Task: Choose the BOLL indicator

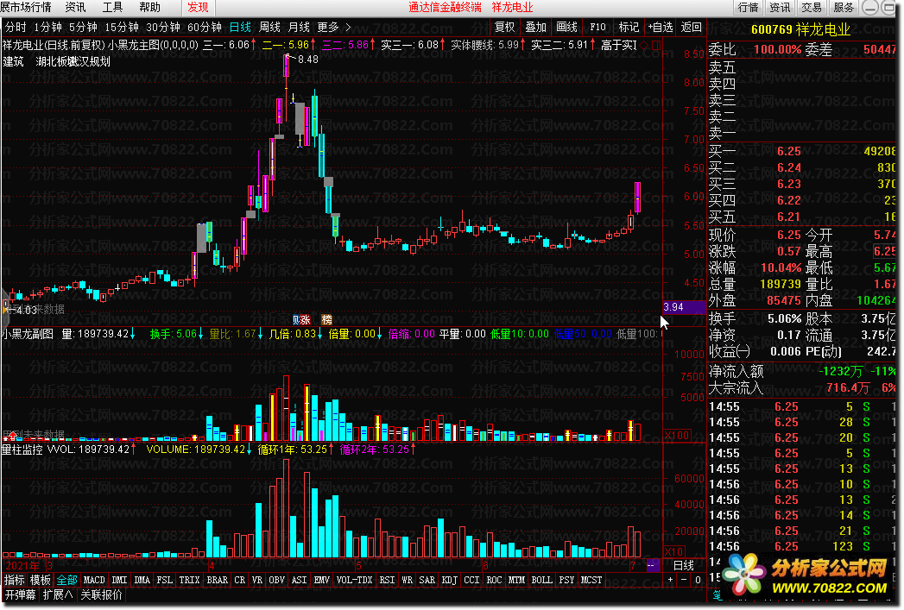Action: [541, 580]
